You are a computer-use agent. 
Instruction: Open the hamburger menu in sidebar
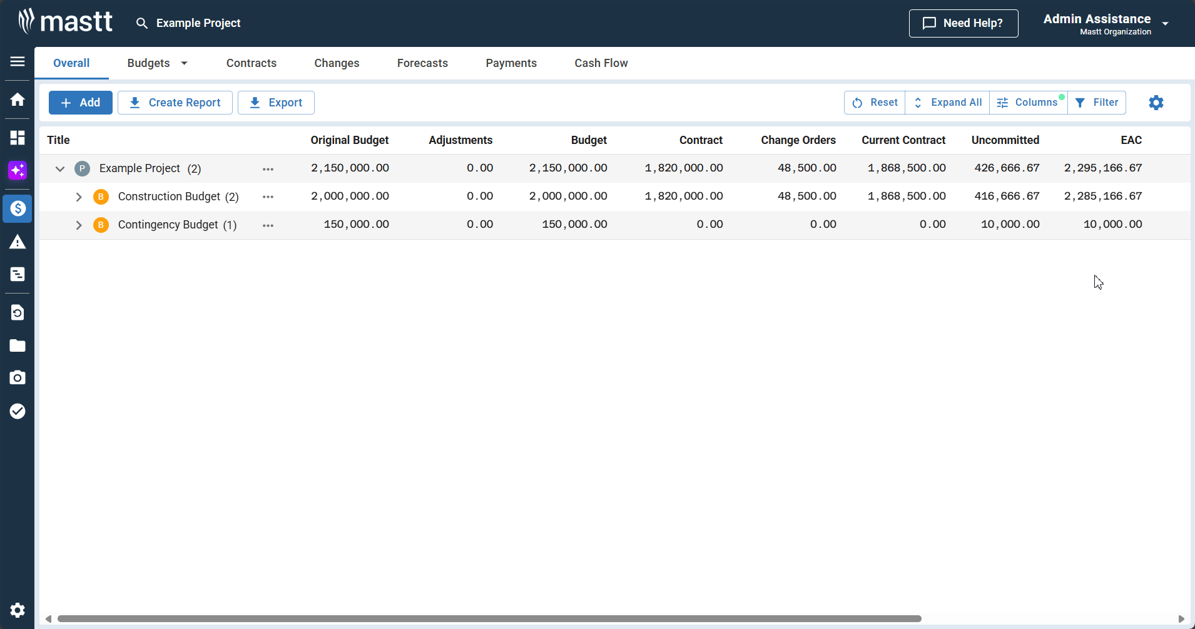coord(18,61)
